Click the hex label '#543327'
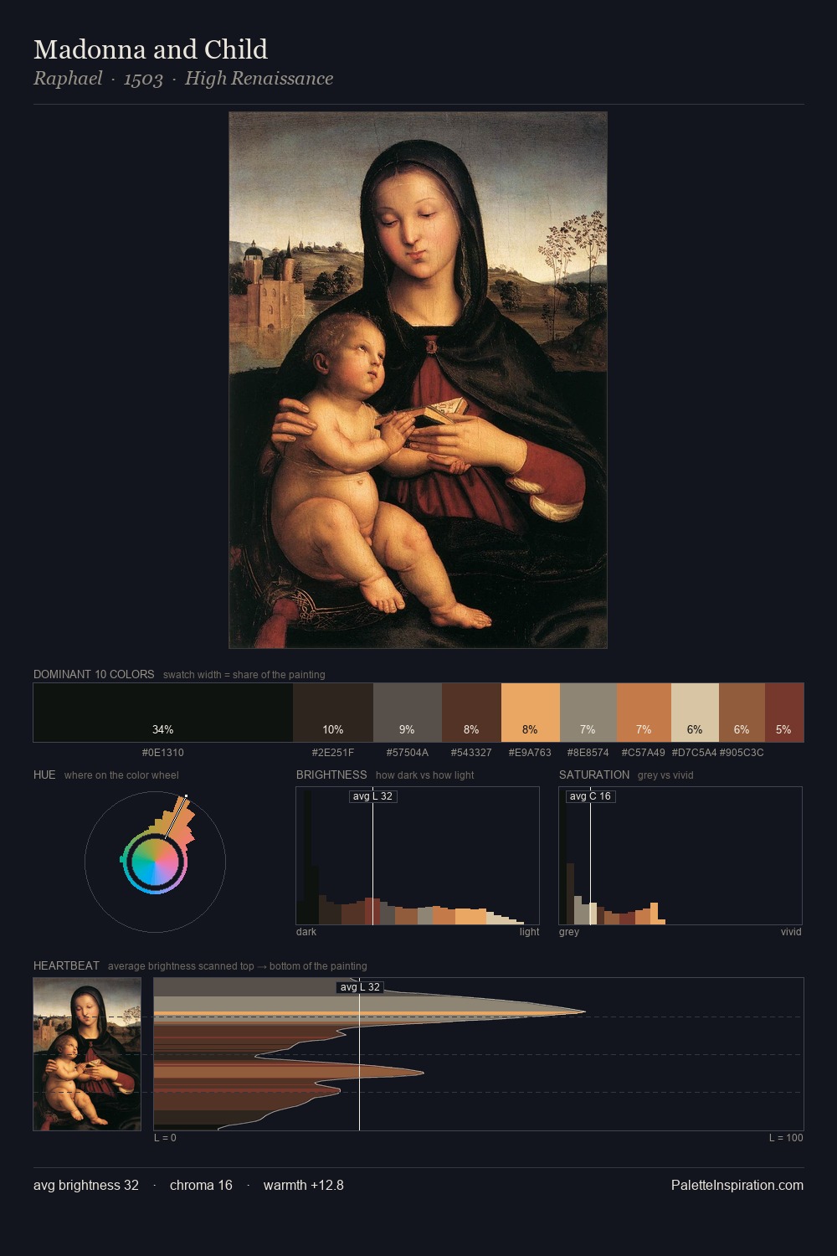Viewport: 837px width, 1256px height. coord(471,752)
